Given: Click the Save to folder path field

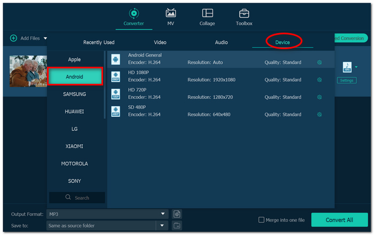Looking at the screenshot, I should (x=101, y=225).
